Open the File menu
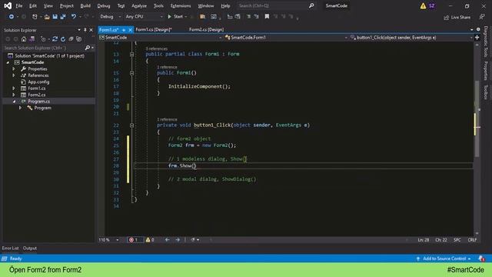The width and height of the screenshot is (492, 277). (x=18, y=5)
